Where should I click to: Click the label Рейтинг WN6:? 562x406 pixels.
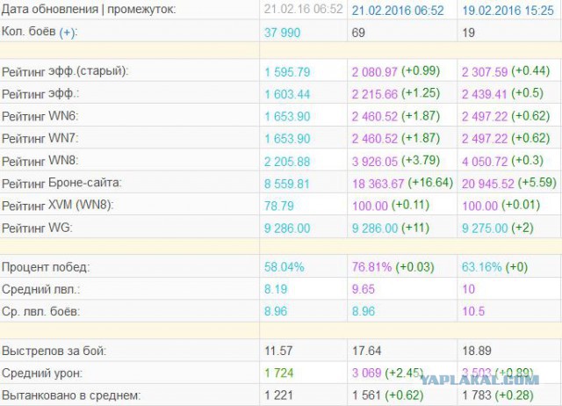[40, 117]
